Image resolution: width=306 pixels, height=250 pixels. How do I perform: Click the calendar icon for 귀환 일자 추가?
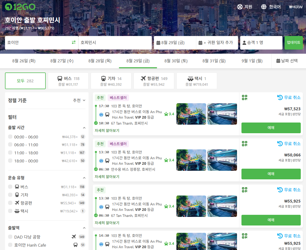[x=200, y=43]
